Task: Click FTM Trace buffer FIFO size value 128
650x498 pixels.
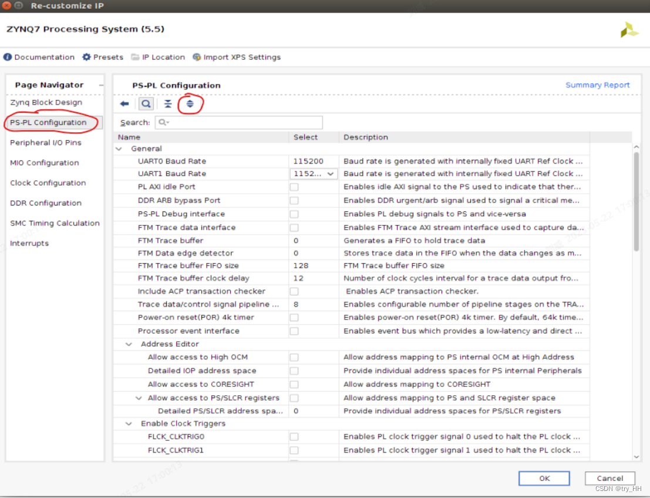Action: [x=301, y=266]
